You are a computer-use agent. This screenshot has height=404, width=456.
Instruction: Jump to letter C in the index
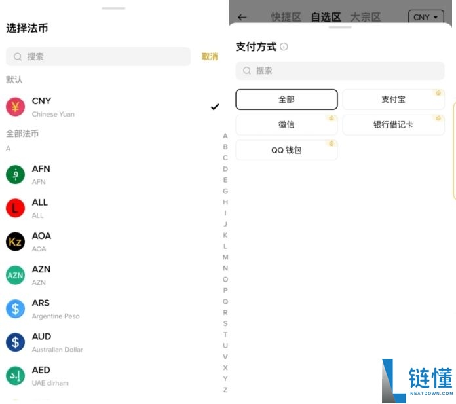coord(225,158)
